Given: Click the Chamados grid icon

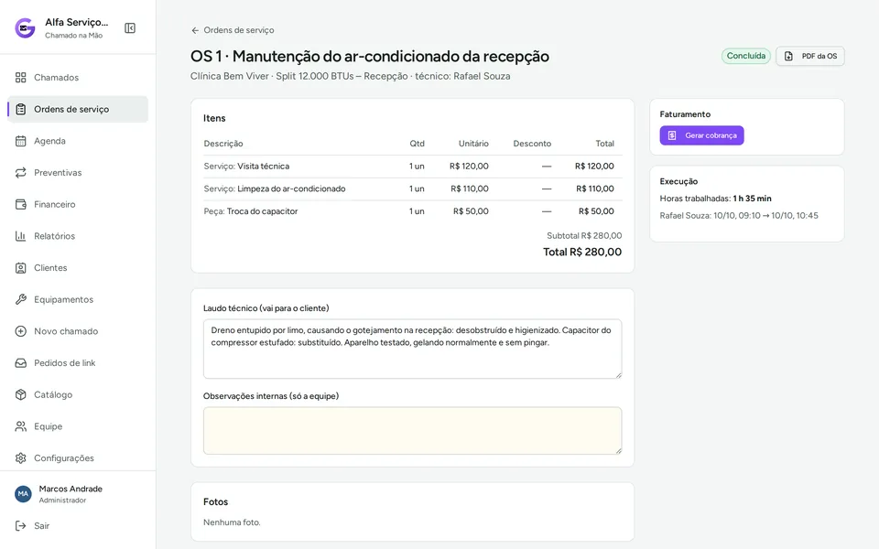Looking at the screenshot, I should tap(21, 77).
